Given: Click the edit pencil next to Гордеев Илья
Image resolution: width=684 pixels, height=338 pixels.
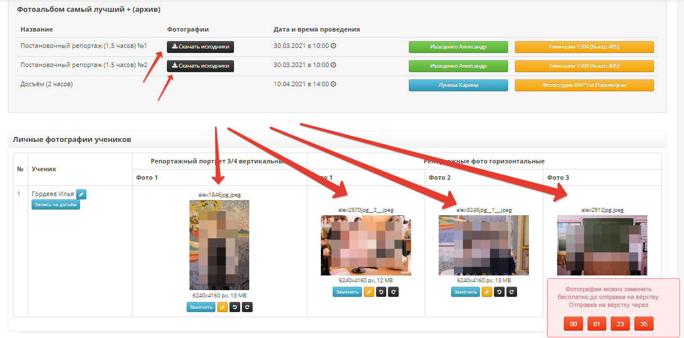Looking at the screenshot, I should (81, 194).
